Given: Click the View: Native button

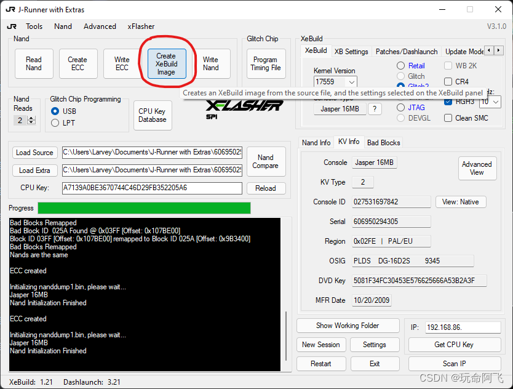Looking at the screenshot, I should click(460, 202).
